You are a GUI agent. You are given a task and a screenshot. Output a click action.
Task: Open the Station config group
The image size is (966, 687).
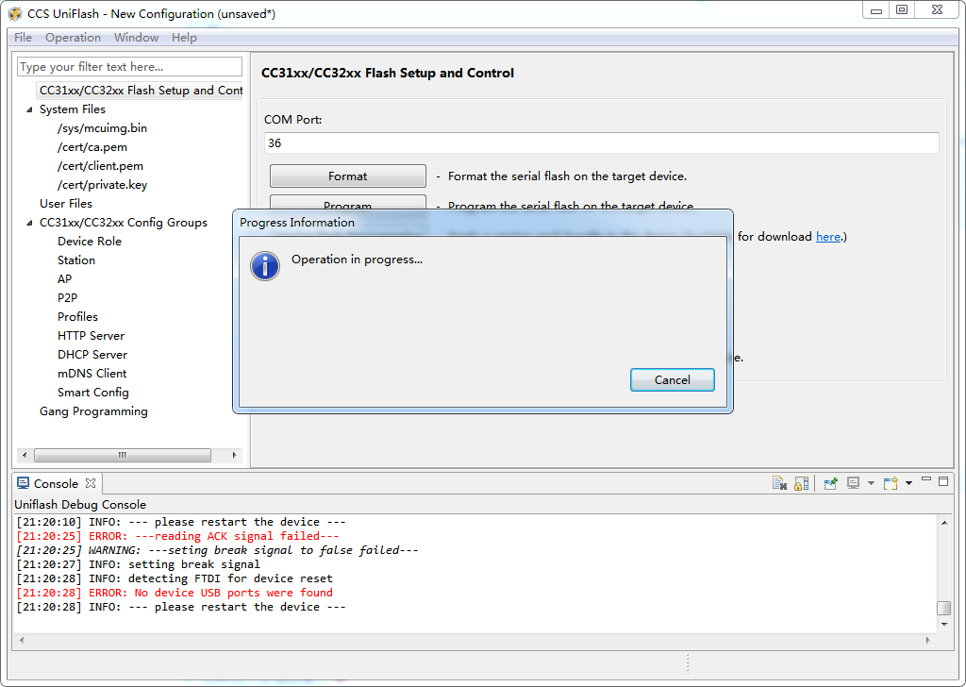(x=76, y=260)
